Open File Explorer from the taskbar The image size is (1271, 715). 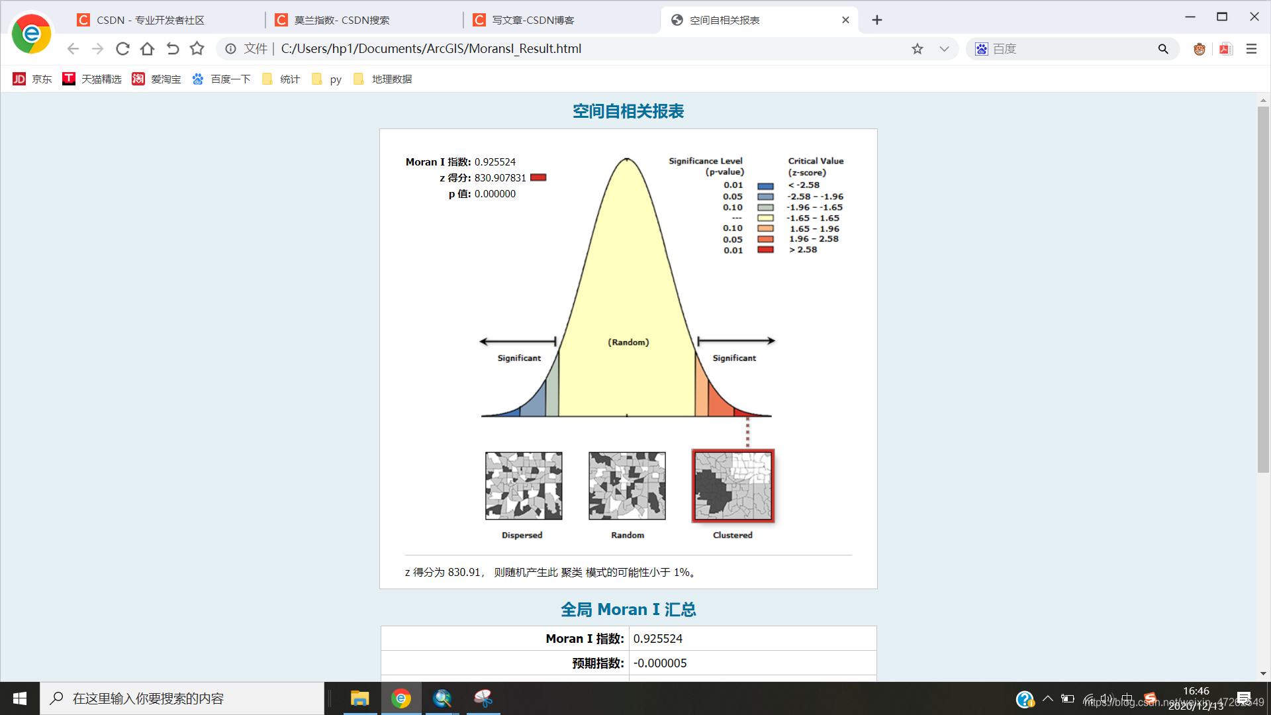(359, 698)
